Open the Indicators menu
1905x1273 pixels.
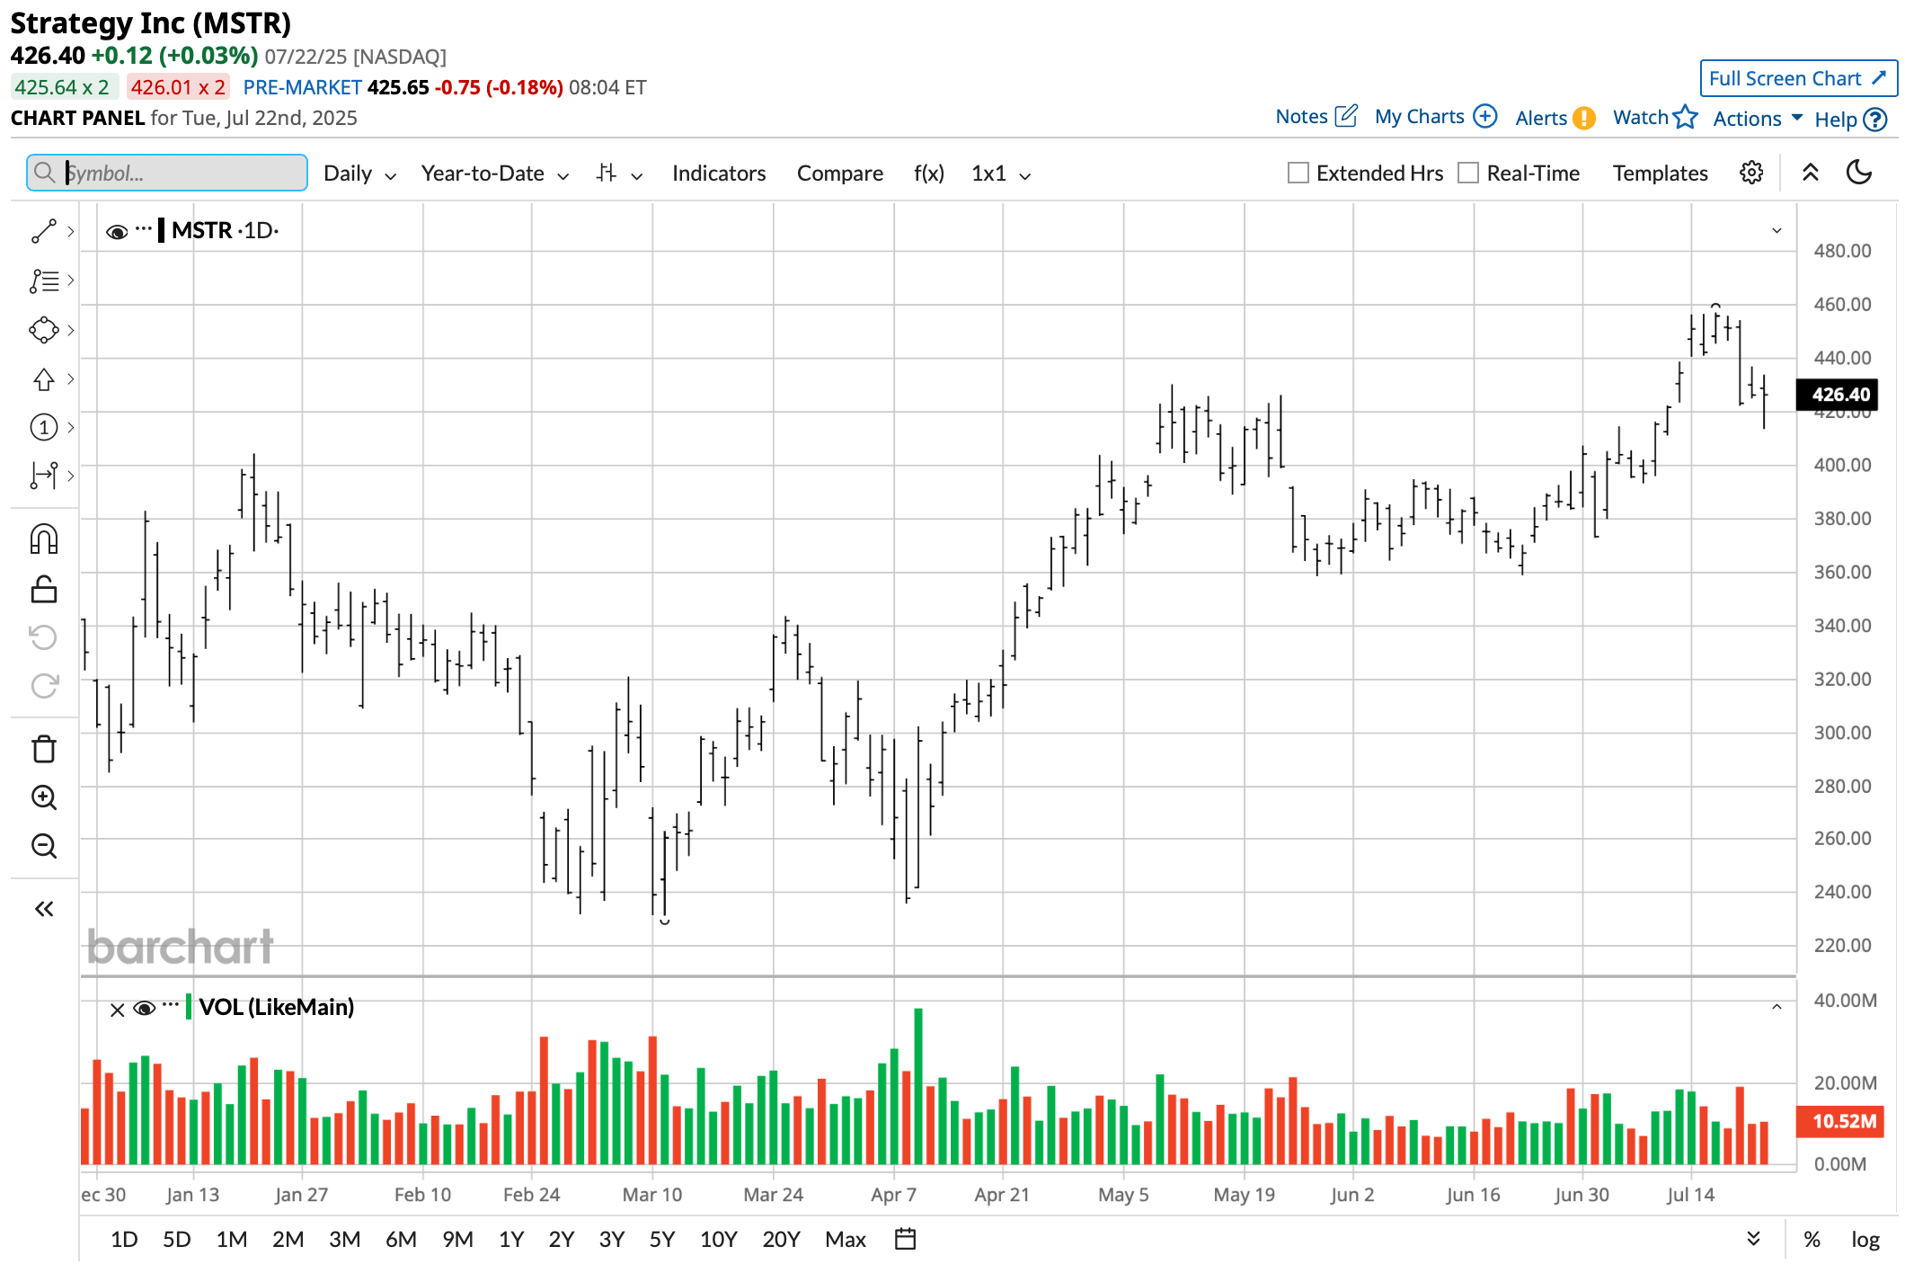(719, 174)
